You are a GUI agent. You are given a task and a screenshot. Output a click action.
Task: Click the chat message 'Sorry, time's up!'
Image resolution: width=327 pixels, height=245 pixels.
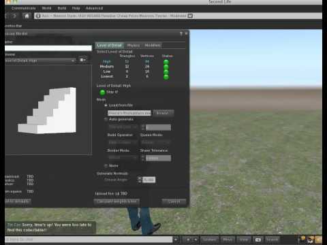[x=50, y=227]
